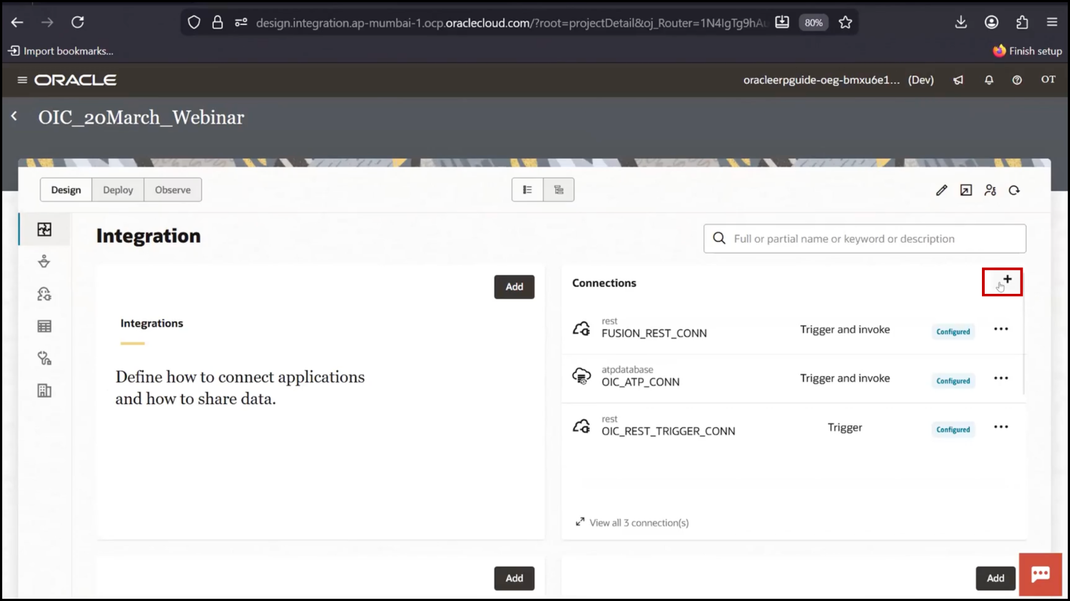The image size is (1070, 601).
Task: Select the Design tab
Action: pyautogui.click(x=66, y=190)
